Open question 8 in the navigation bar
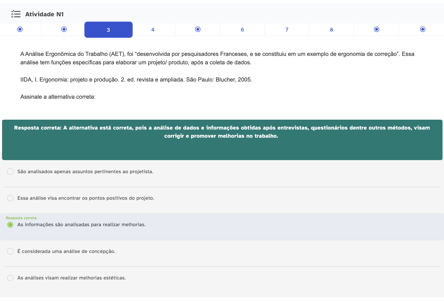 (331, 30)
